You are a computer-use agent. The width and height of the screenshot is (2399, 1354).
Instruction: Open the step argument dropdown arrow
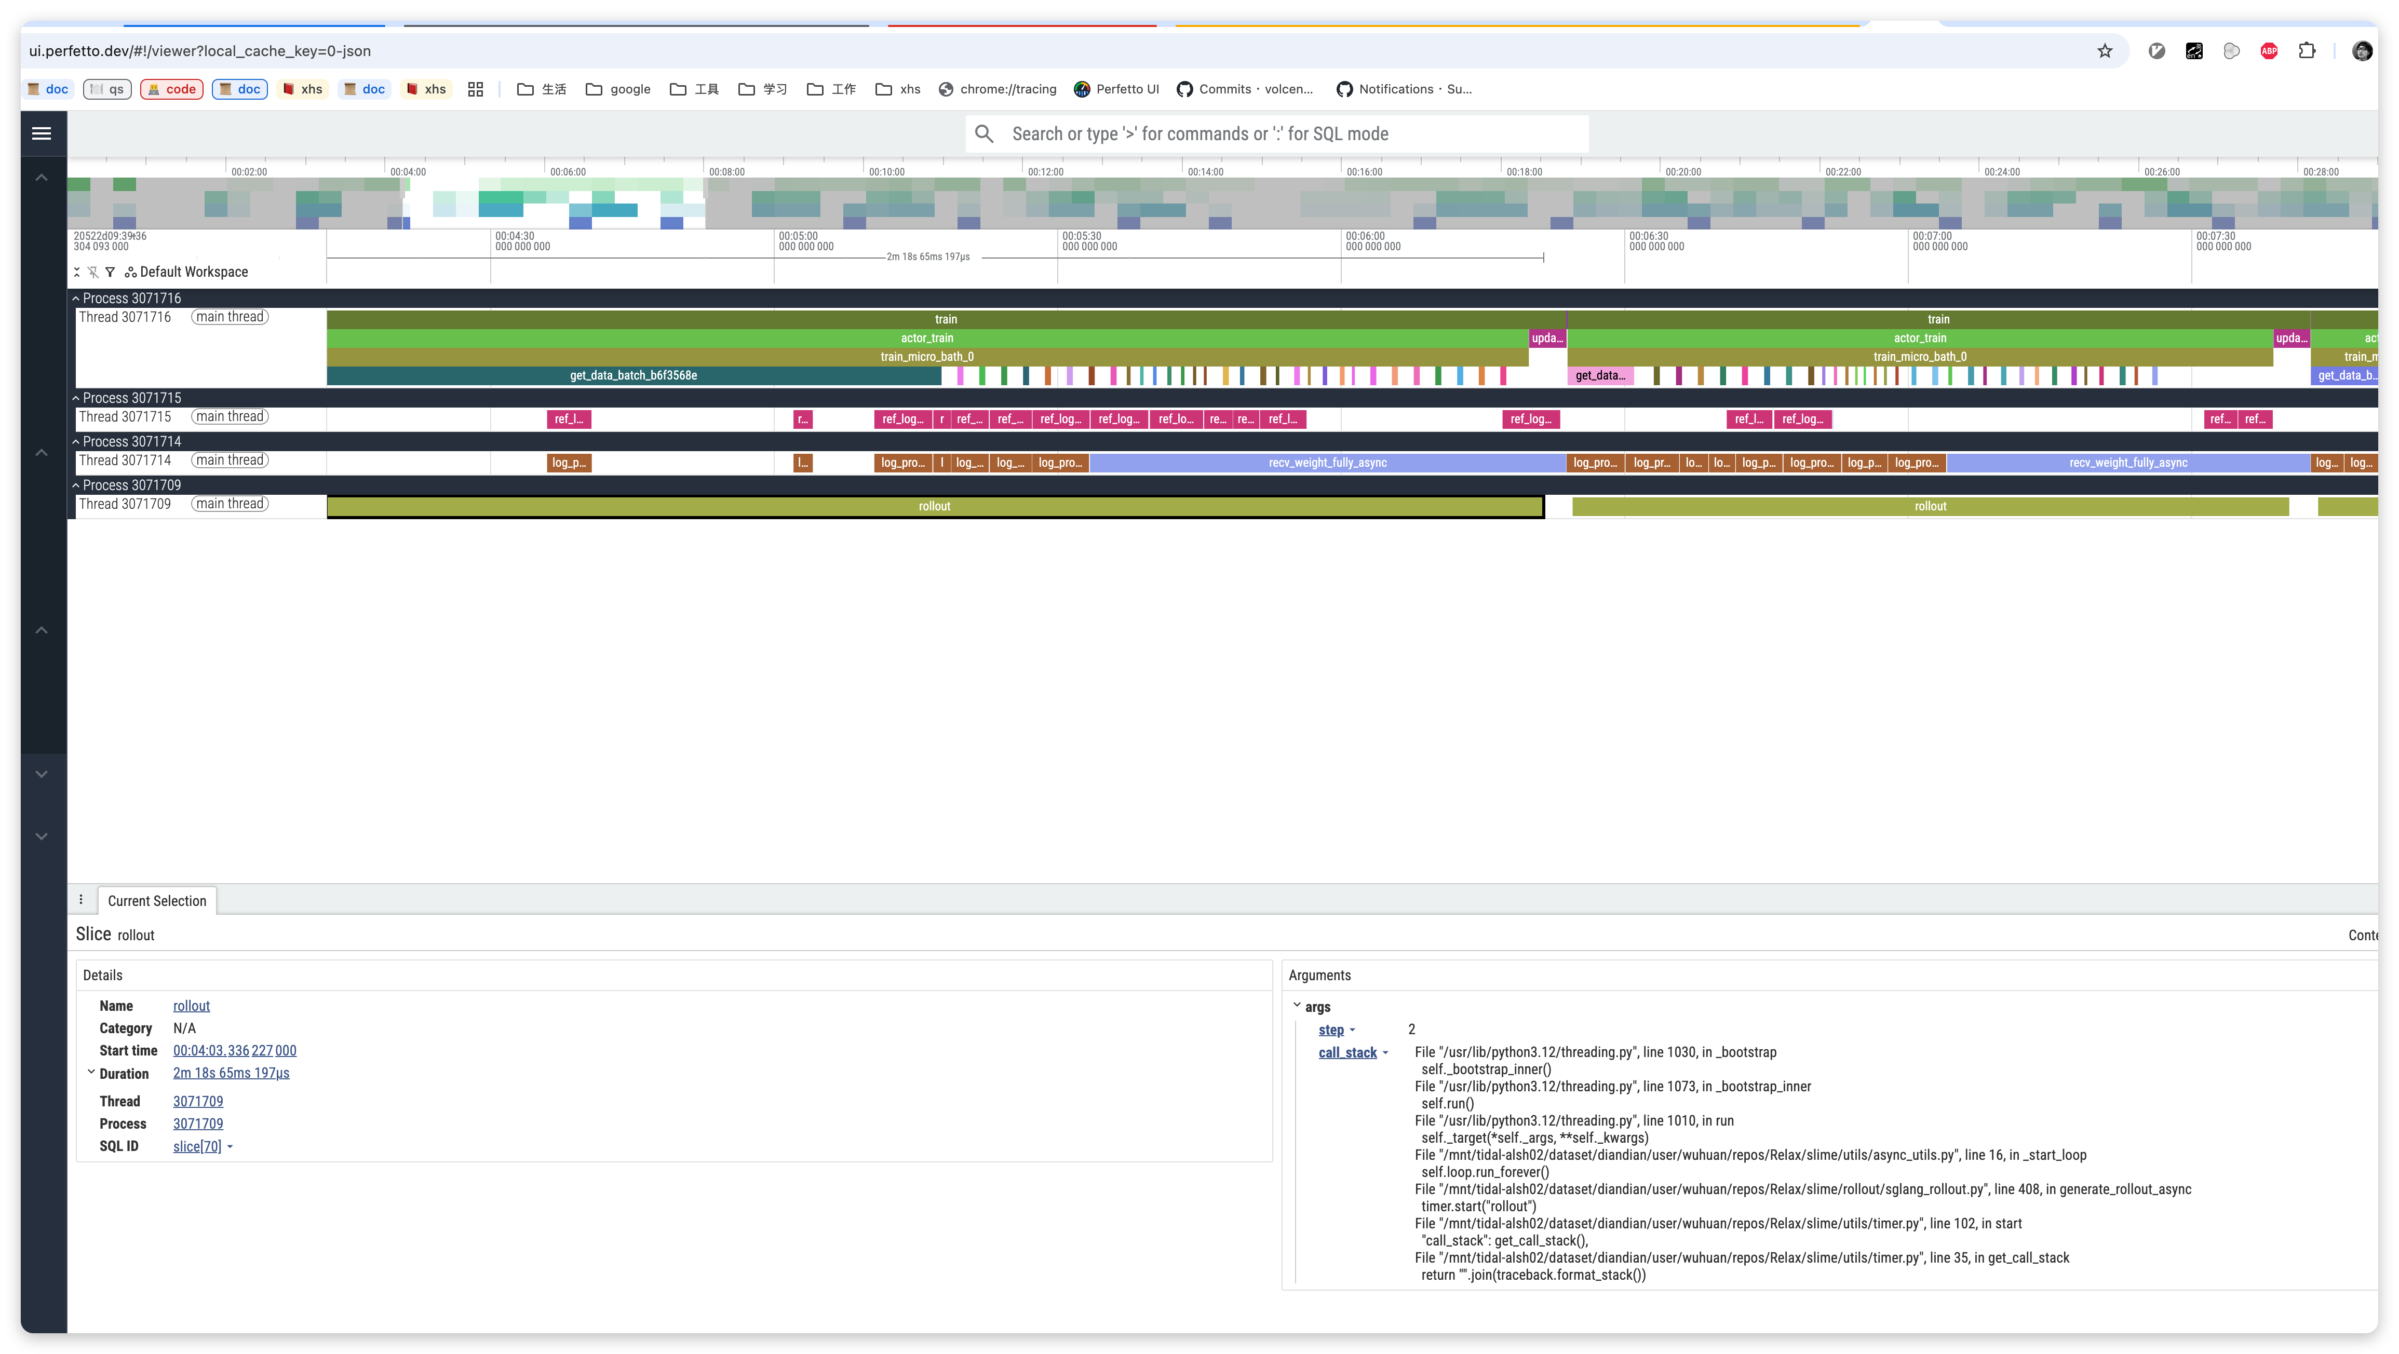[1352, 1030]
